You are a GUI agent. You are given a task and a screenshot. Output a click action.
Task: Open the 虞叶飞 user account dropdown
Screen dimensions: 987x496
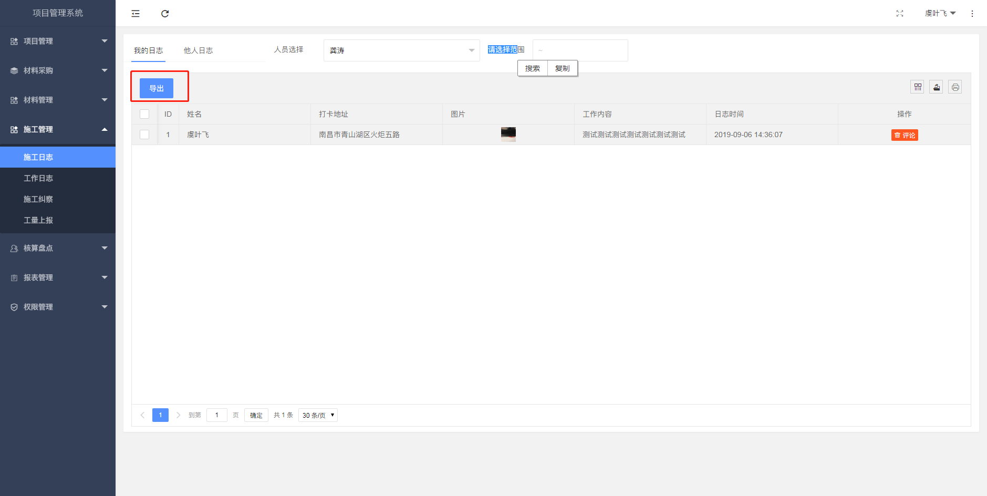point(940,14)
